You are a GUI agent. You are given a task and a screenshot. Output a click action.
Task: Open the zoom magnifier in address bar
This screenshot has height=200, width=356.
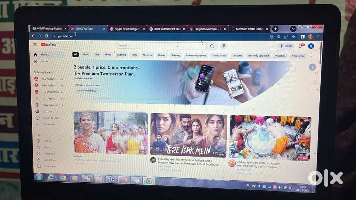click(279, 37)
